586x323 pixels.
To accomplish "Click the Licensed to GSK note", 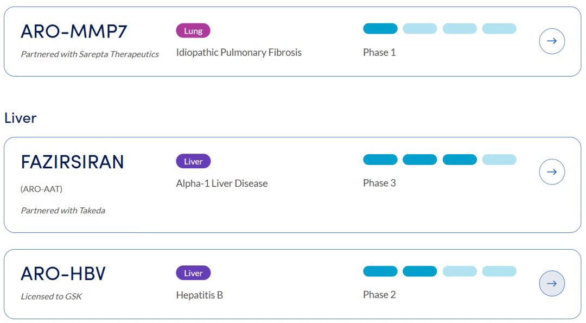I will pos(51,296).
